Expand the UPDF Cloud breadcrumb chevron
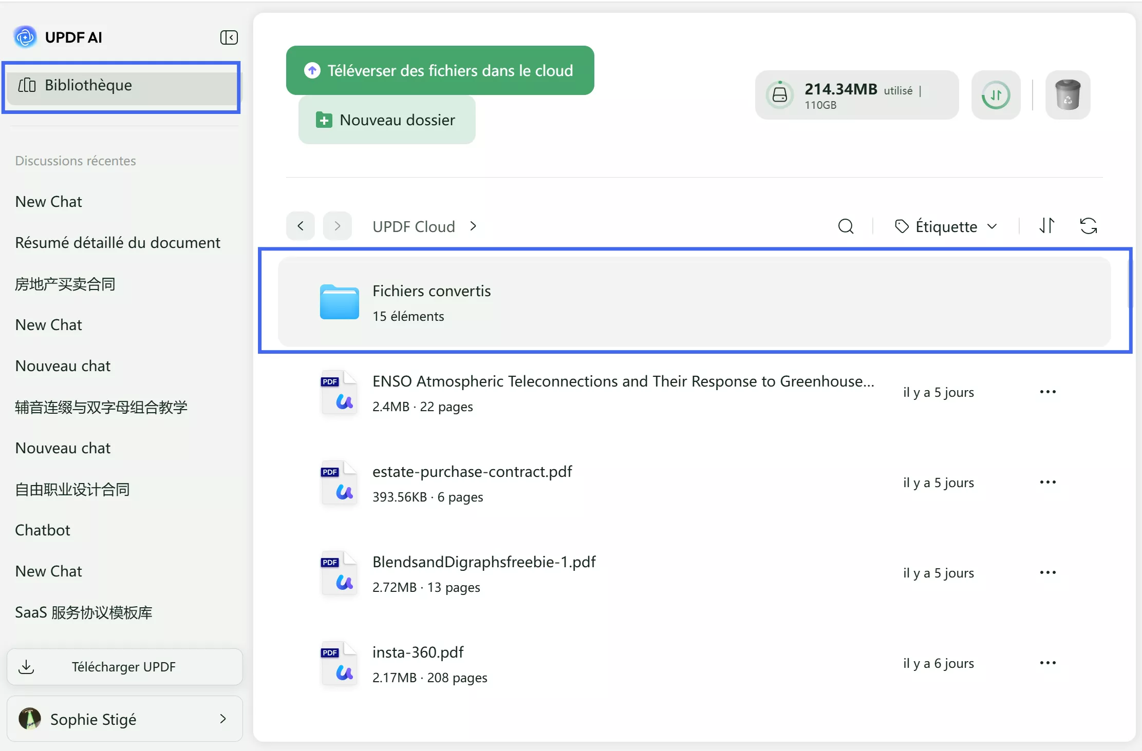The width and height of the screenshot is (1142, 751). [473, 226]
